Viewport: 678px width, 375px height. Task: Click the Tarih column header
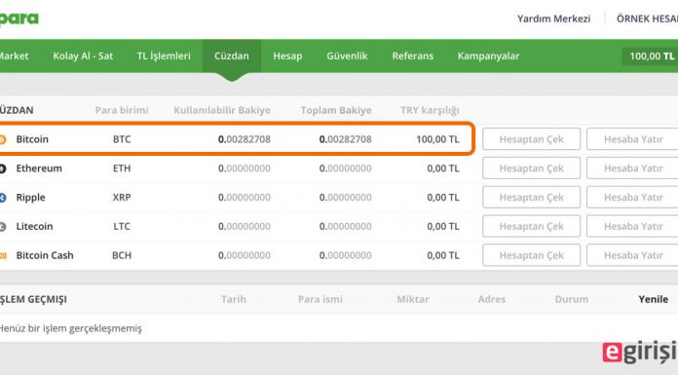tap(234, 299)
